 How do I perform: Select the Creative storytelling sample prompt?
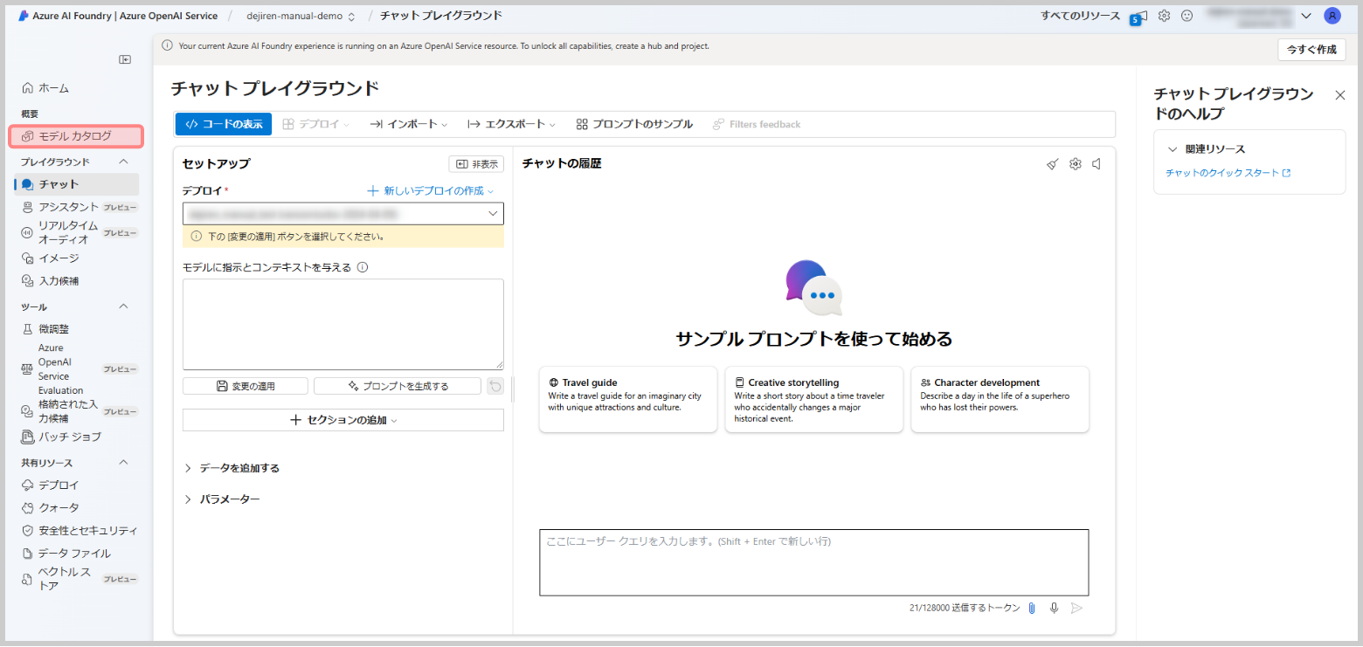(x=814, y=399)
